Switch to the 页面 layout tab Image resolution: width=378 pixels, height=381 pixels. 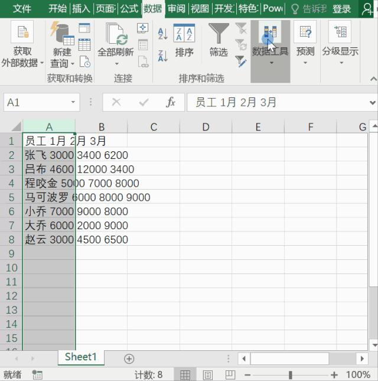coord(106,9)
